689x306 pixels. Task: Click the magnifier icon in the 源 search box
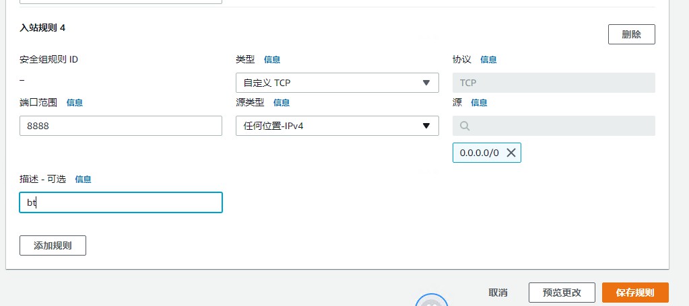pos(465,126)
